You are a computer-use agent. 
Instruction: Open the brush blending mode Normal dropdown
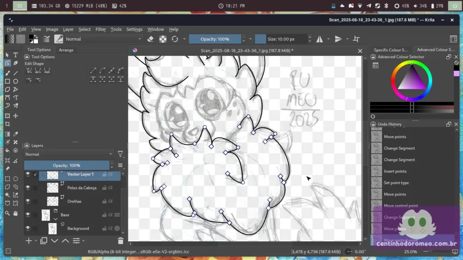pos(104,39)
